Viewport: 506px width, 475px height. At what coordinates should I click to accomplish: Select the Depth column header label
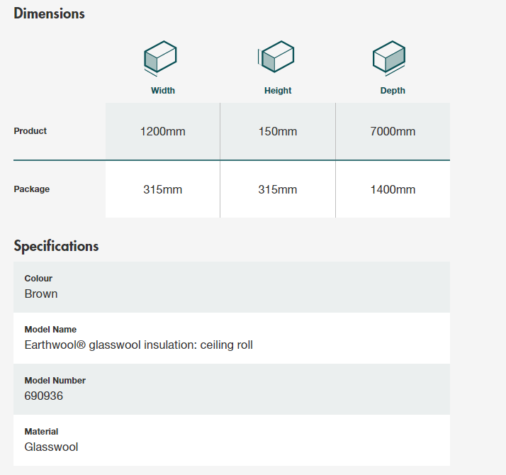coord(393,91)
